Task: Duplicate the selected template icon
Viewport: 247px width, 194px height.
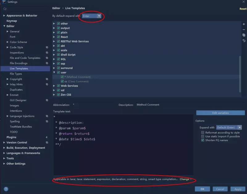Action: 244,35
